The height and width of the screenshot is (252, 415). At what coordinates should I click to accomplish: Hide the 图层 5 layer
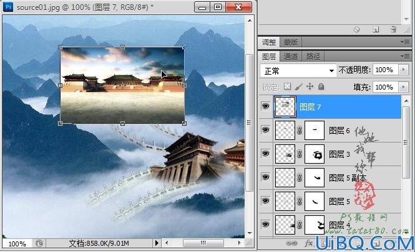[265, 201]
